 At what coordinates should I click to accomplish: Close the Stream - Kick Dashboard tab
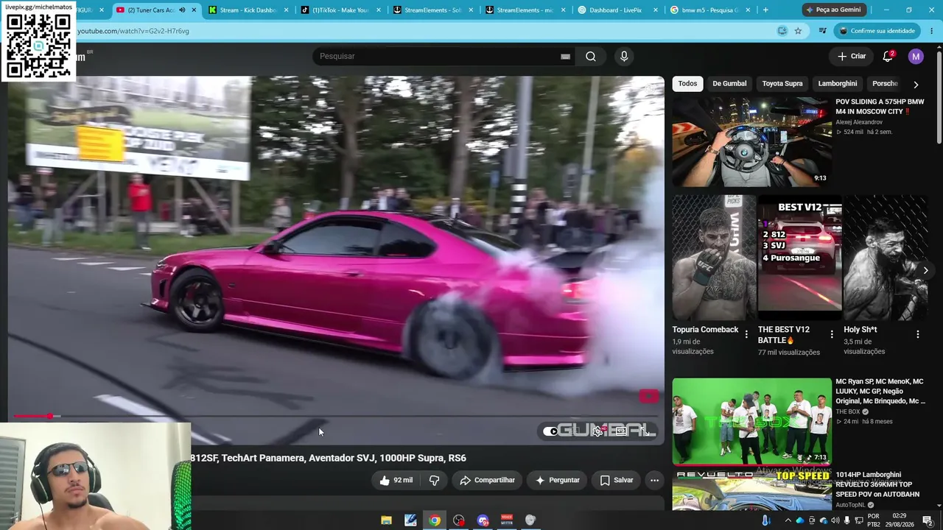286,10
